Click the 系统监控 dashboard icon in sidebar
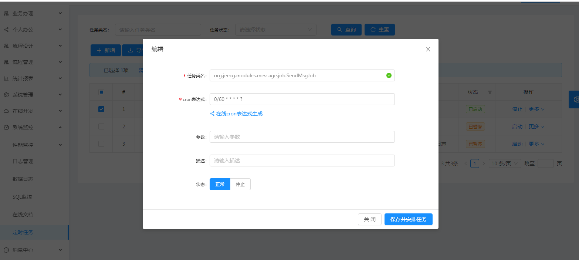This screenshot has height=260, width=579. coord(6,127)
